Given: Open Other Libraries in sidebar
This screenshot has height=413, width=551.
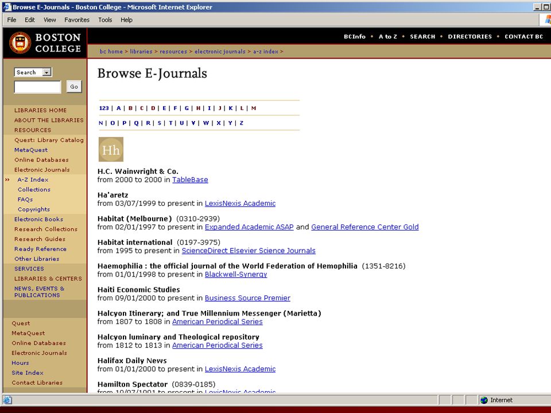Looking at the screenshot, I should 37,259.
